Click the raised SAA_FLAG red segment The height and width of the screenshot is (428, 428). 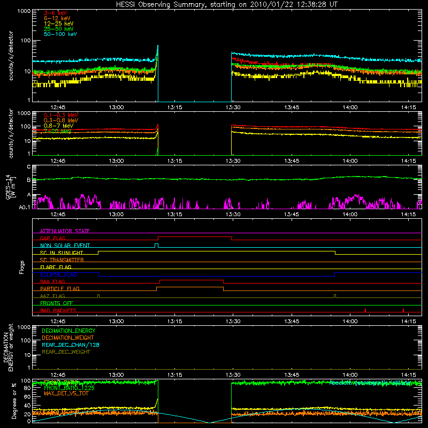pos(192,280)
